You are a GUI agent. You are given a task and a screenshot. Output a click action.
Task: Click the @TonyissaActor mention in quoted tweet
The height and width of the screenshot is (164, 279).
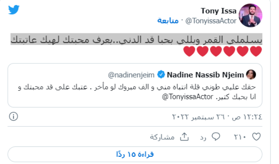[x=188, y=97]
